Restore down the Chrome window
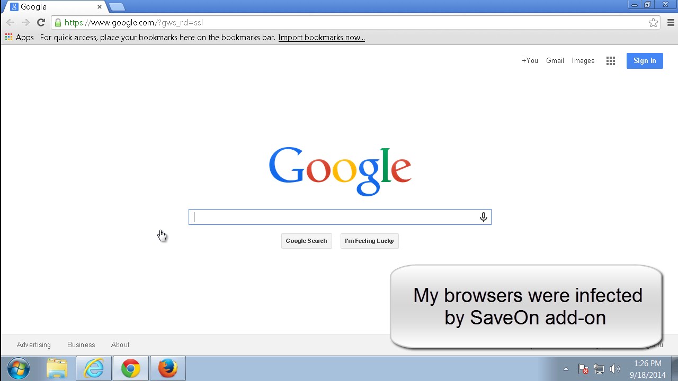The width and height of the screenshot is (678, 381). coord(647,5)
